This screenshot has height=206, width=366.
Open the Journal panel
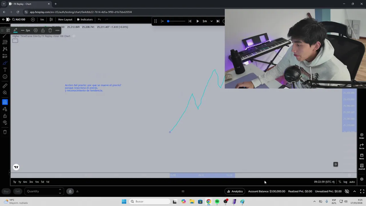pos(362,167)
